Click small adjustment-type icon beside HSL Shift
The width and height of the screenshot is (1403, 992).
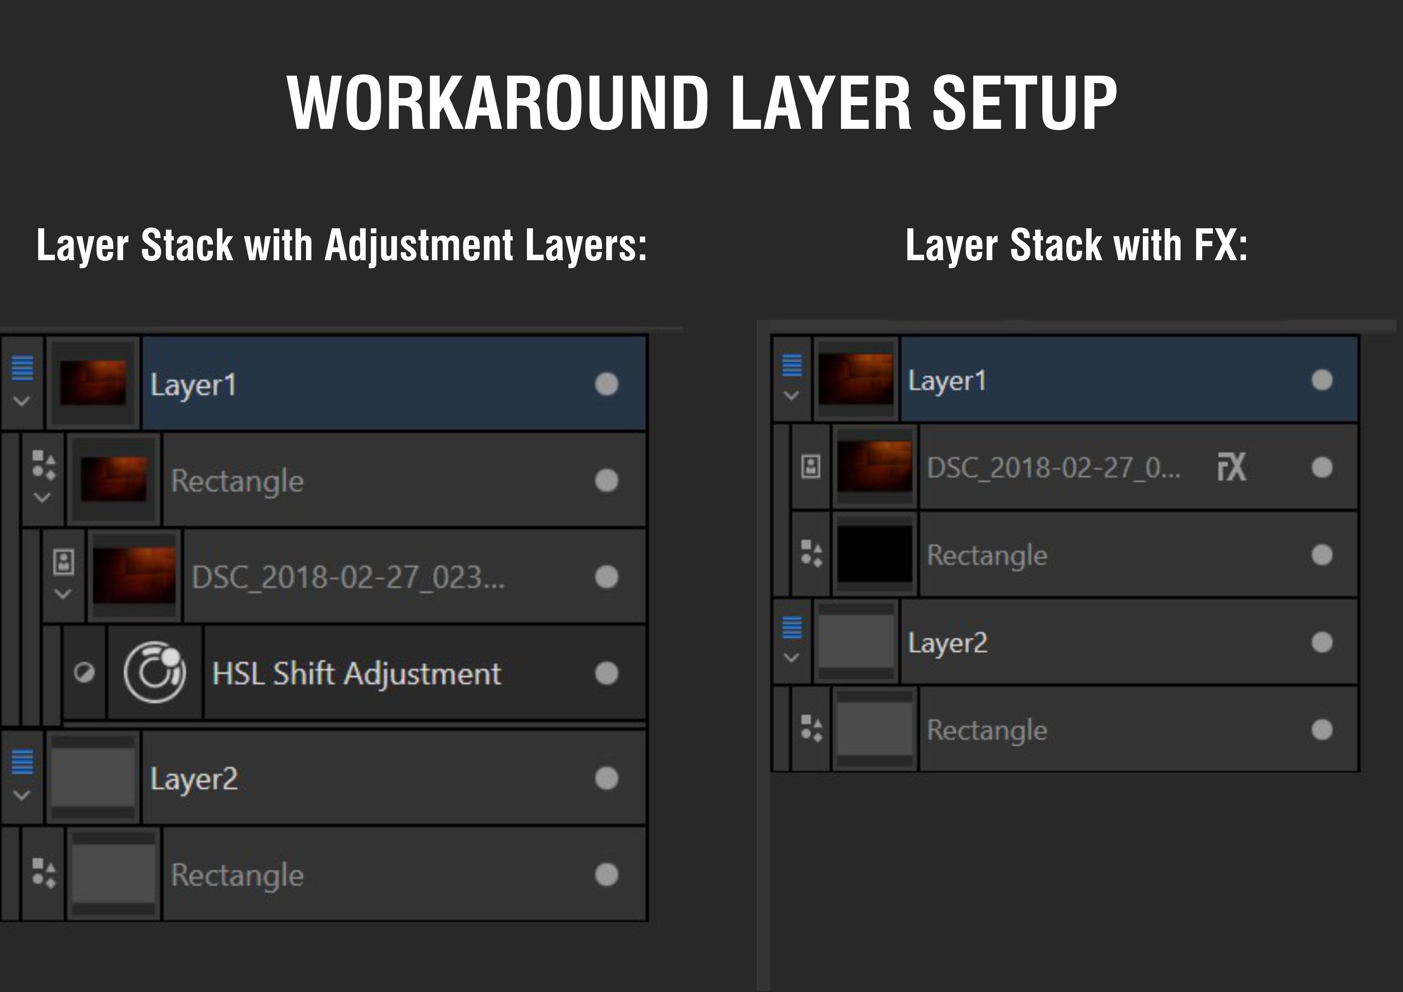pyautogui.click(x=84, y=672)
